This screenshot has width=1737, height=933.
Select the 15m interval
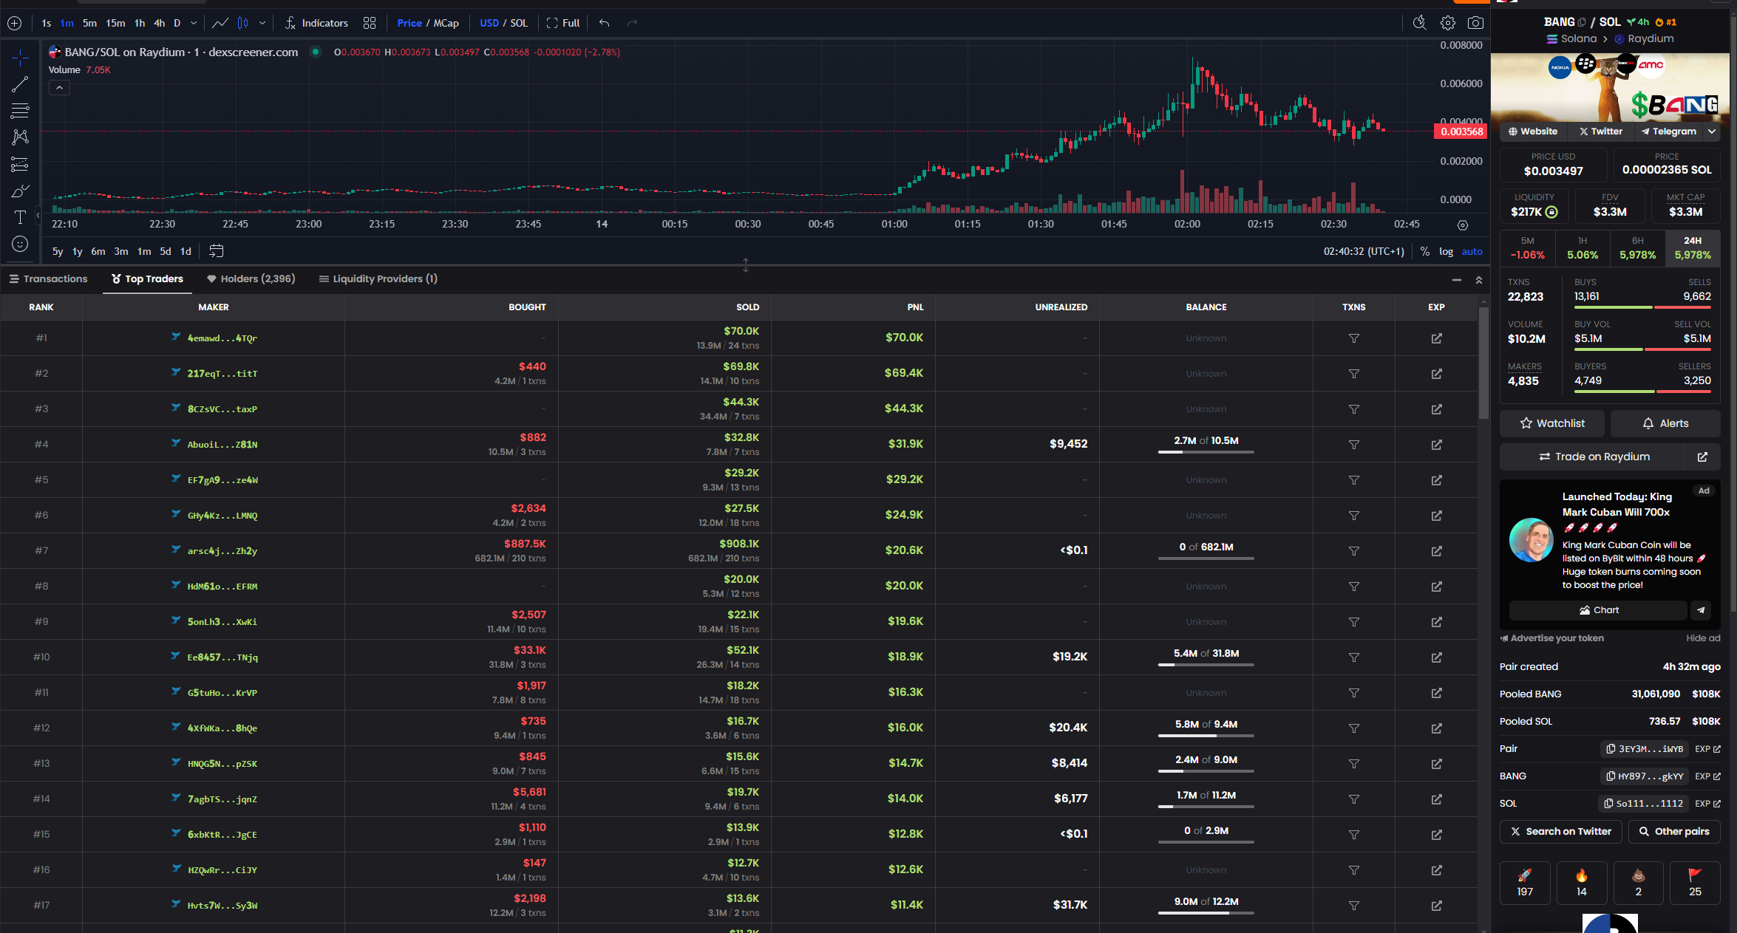115,23
